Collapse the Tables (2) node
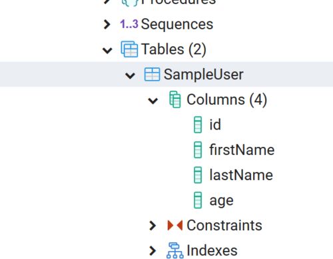The height and width of the screenshot is (259, 333). 107,50
